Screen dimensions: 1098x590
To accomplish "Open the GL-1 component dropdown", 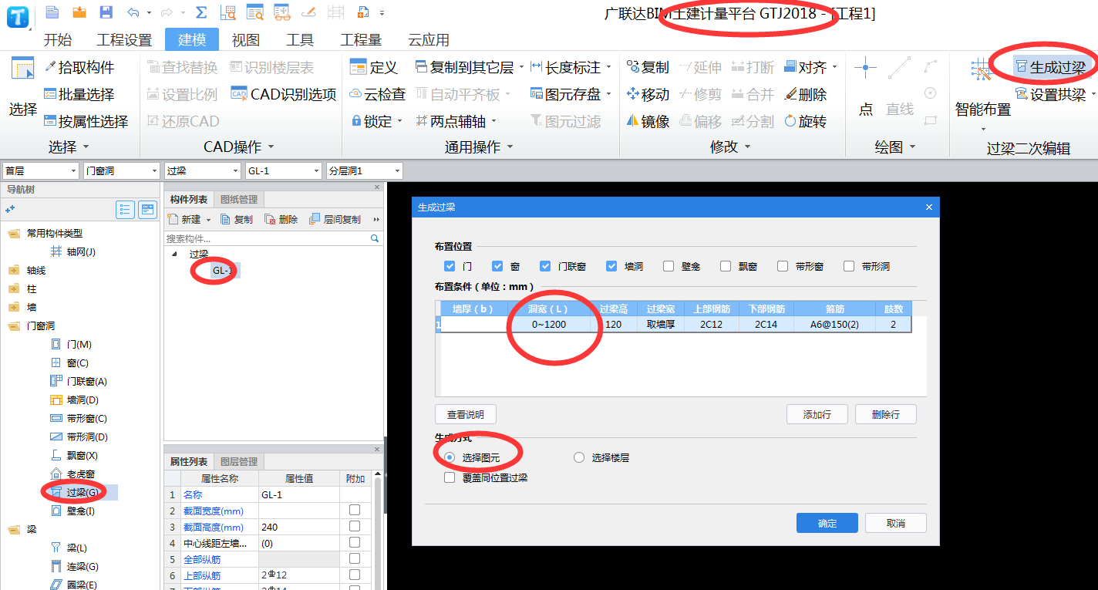I will click(x=284, y=170).
